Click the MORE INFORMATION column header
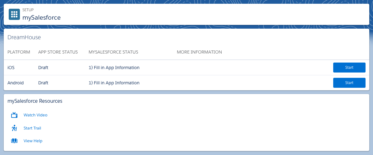The width and height of the screenshot is (373, 155). point(199,52)
